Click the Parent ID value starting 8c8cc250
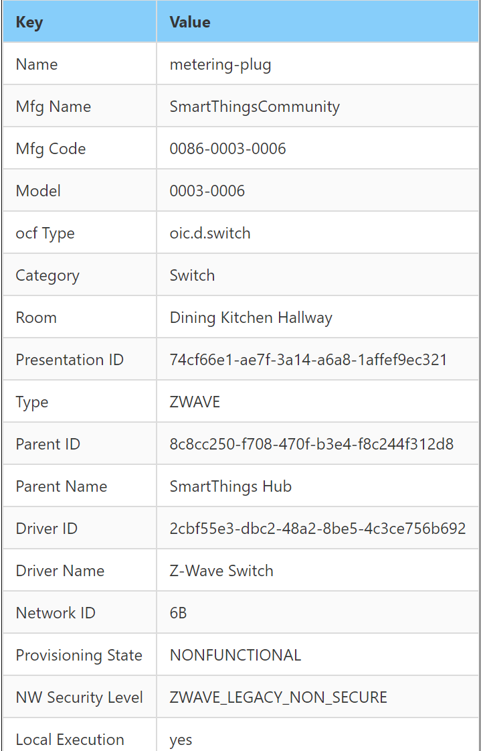The width and height of the screenshot is (481, 751). tap(312, 444)
